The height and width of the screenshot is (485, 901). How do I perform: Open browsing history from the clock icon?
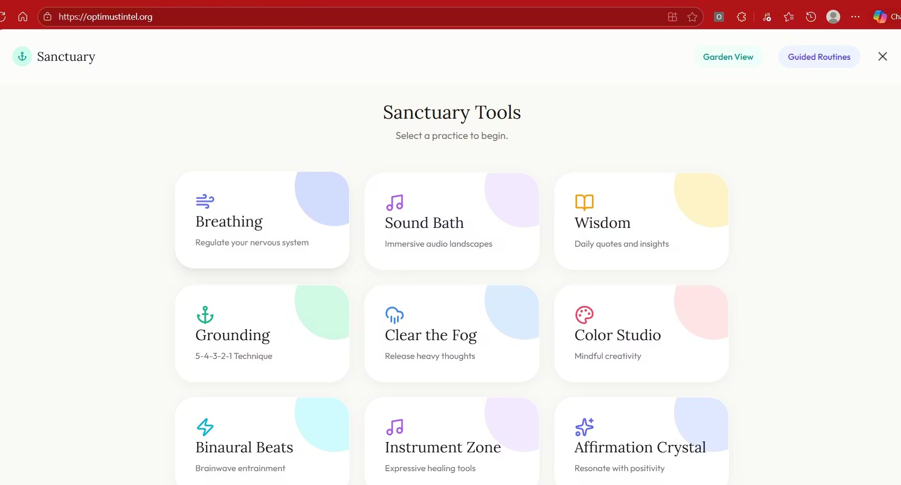811,16
